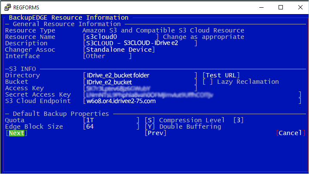Minimize the REGFORMS window
The height and width of the screenshot is (174, 309).
tap(261, 7)
